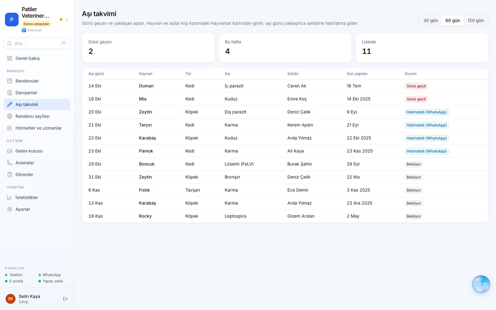Click the İstatistikler chart icon
Image resolution: width=496 pixels, height=310 pixels.
click(10, 197)
